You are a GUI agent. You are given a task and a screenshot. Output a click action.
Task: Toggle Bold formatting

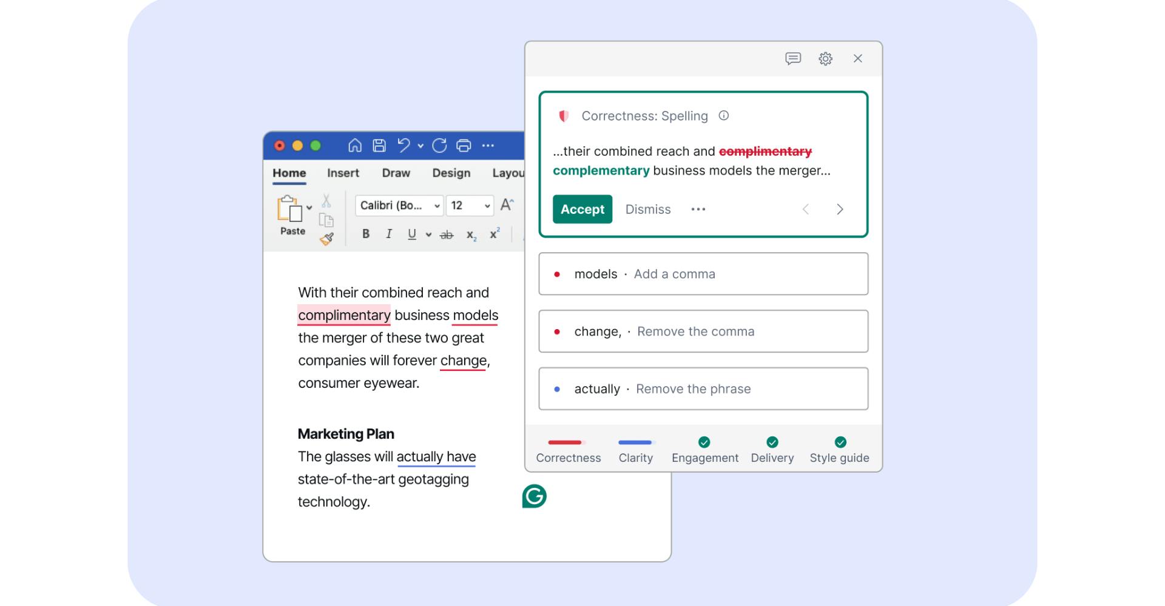(365, 234)
